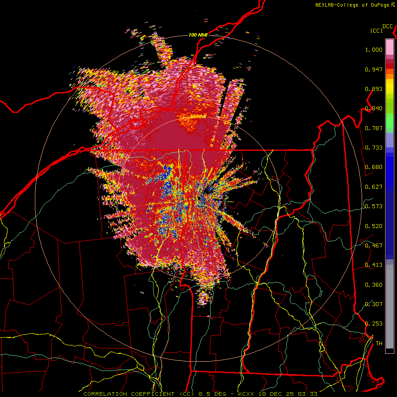Select the 0.467 scale value
Screen dimensions: 397x397
coord(374,246)
